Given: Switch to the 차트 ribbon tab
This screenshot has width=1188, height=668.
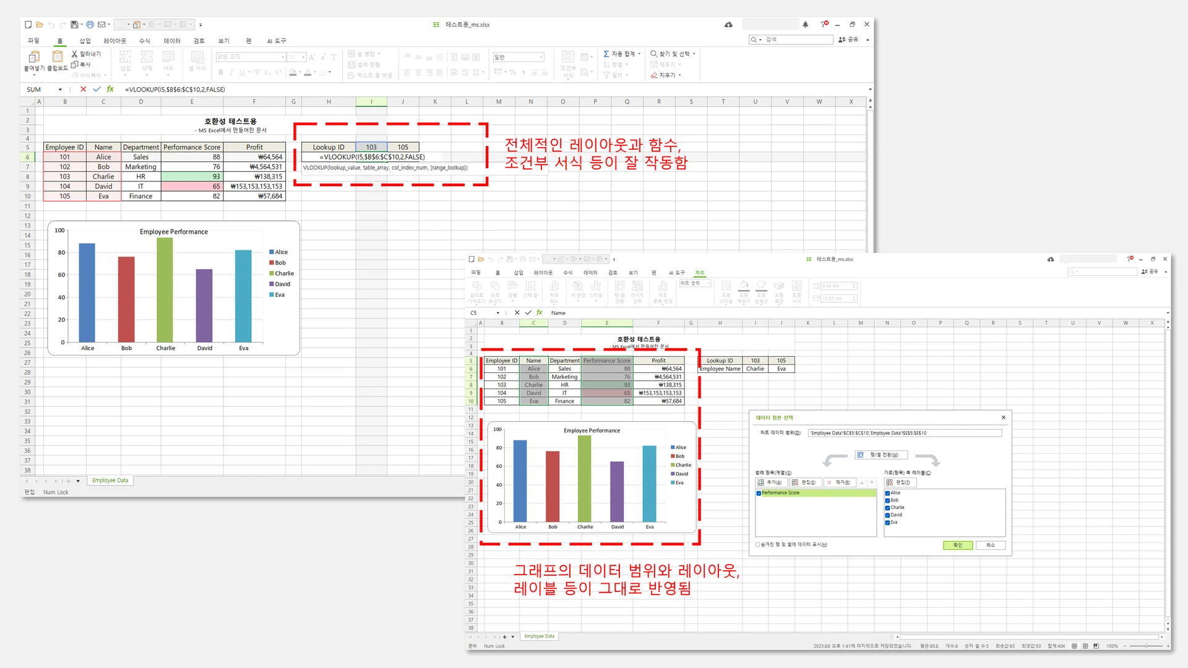Looking at the screenshot, I should point(700,272).
